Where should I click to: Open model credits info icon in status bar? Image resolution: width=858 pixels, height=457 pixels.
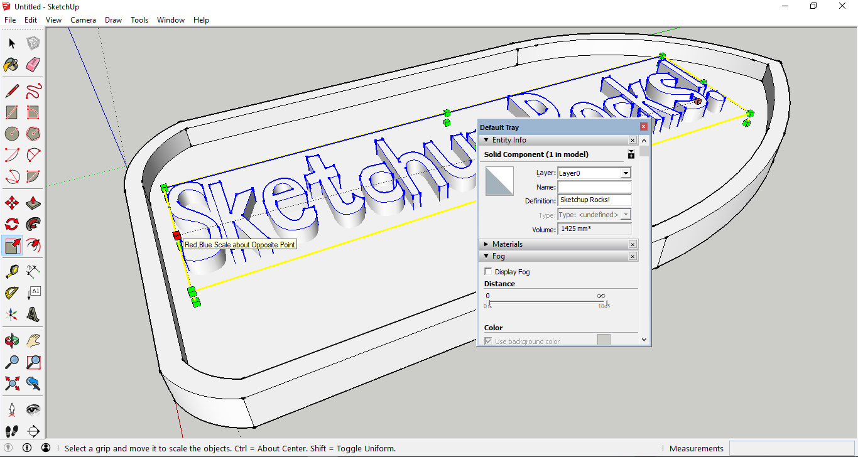27,448
